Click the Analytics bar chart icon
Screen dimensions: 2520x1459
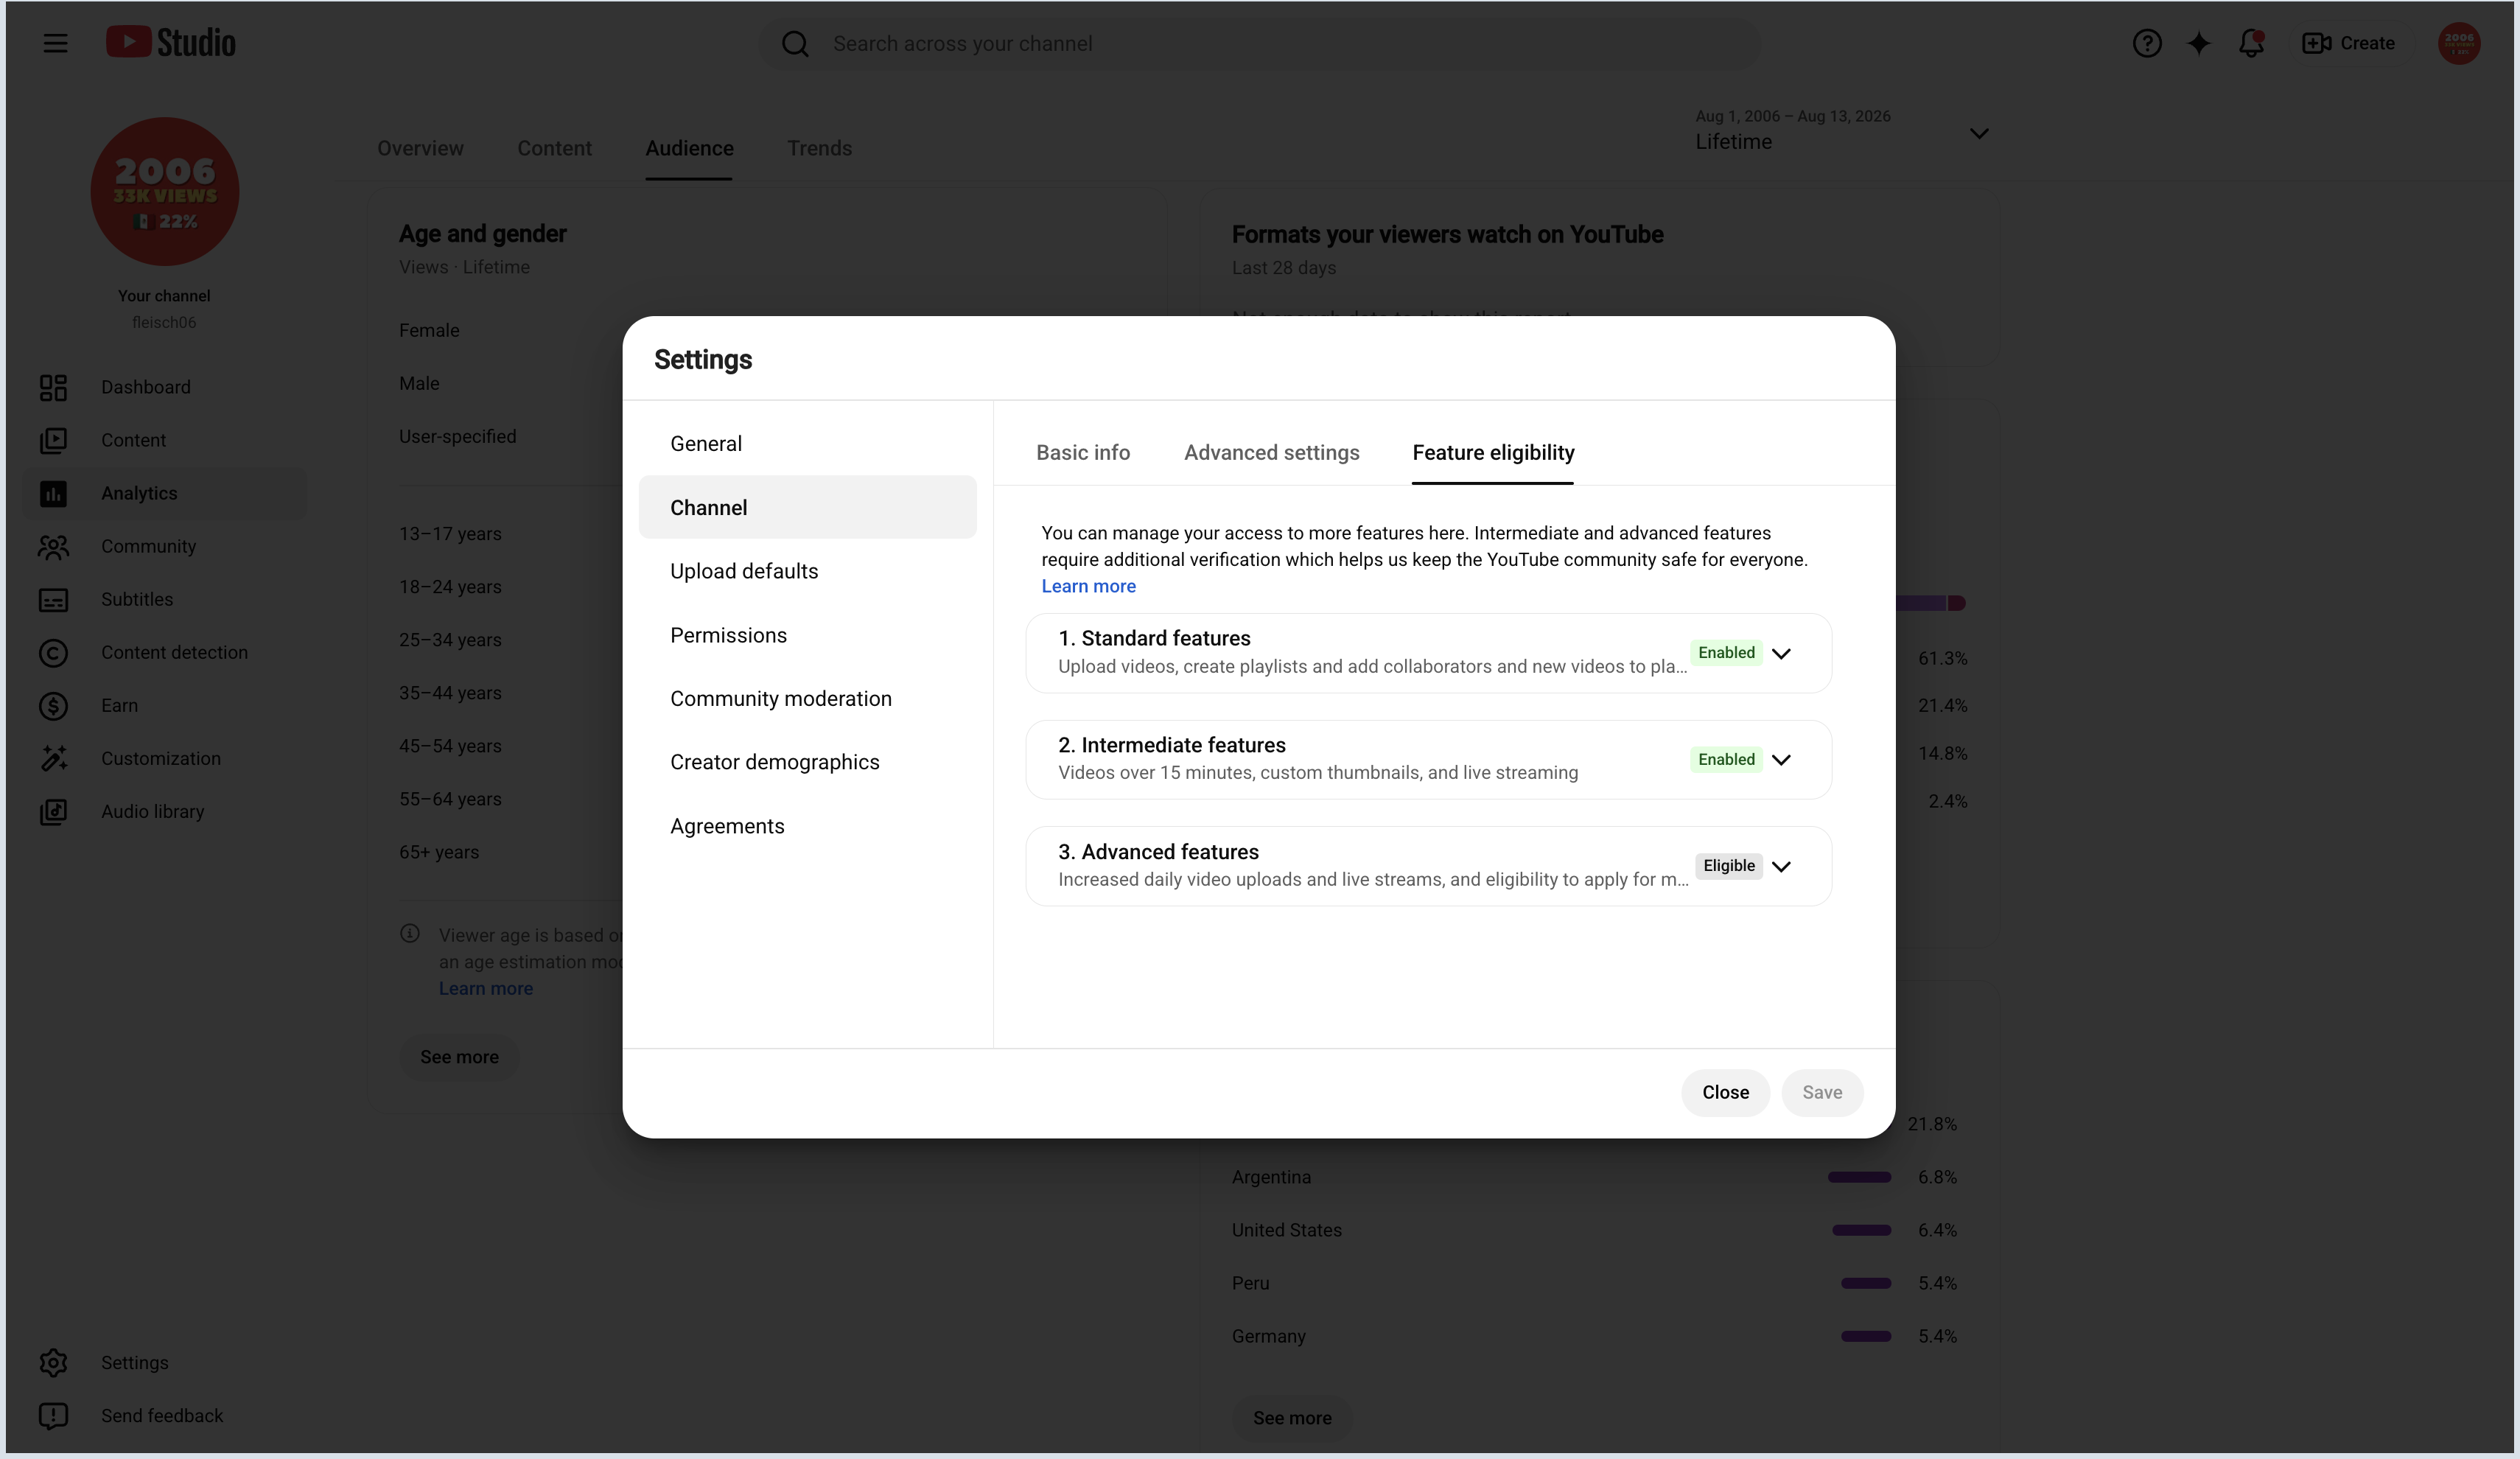53,493
